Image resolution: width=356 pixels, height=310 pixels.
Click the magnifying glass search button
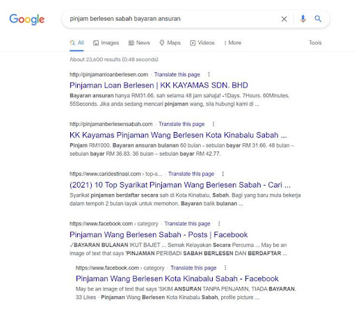click(318, 19)
